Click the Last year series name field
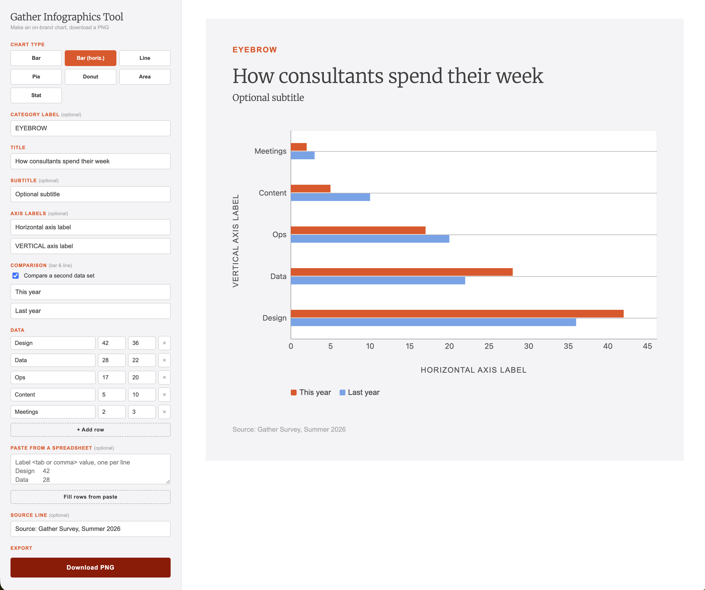Image resolution: width=705 pixels, height=590 pixels. [90, 311]
